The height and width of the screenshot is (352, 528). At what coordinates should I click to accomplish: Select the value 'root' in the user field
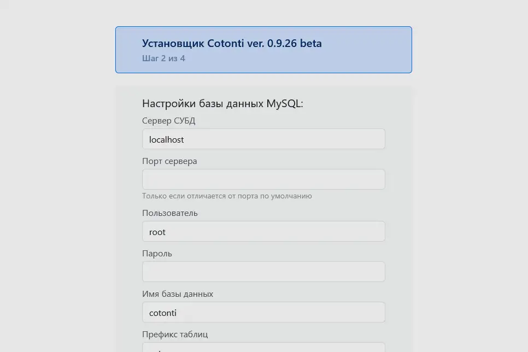[x=157, y=232]
